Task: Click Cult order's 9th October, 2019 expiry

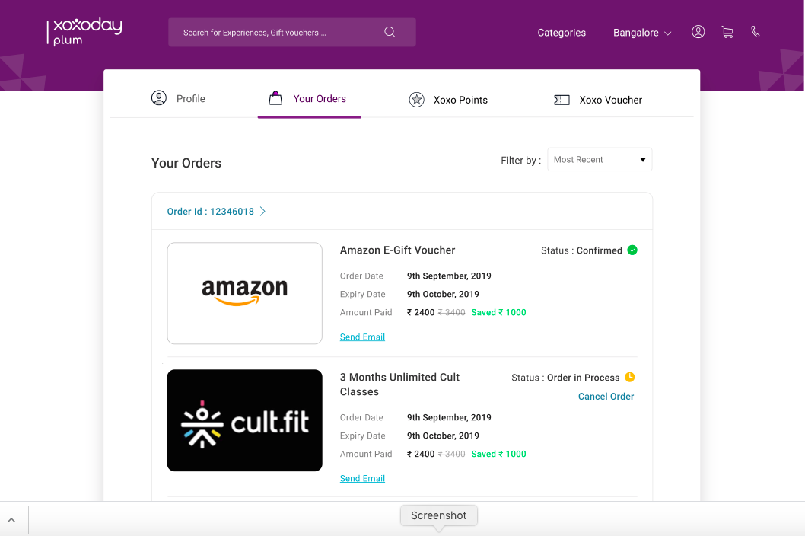Action: pos(443,435)
